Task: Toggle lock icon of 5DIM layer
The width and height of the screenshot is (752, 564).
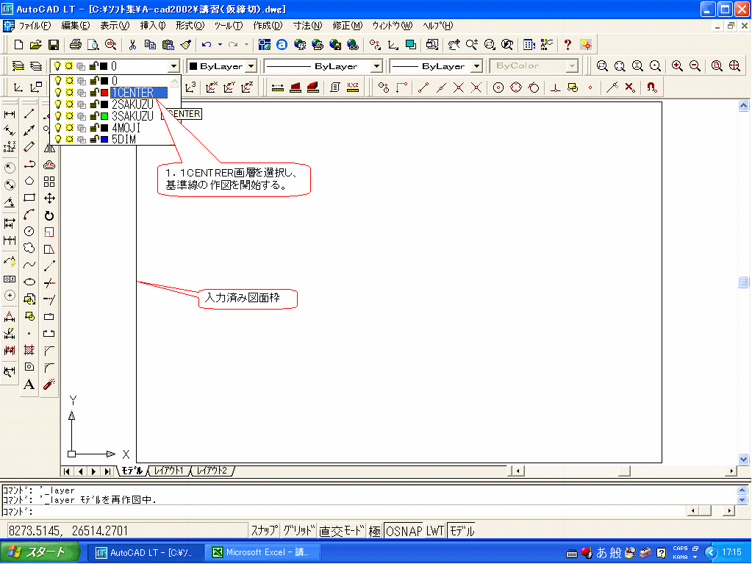Action: (94, 140)
